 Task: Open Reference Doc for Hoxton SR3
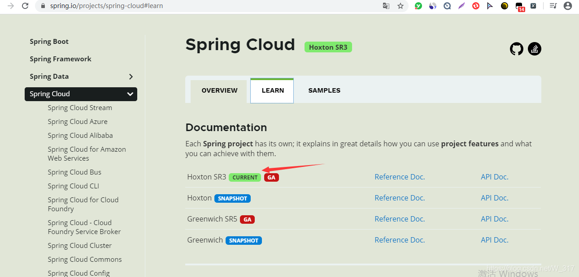(399, 177)
